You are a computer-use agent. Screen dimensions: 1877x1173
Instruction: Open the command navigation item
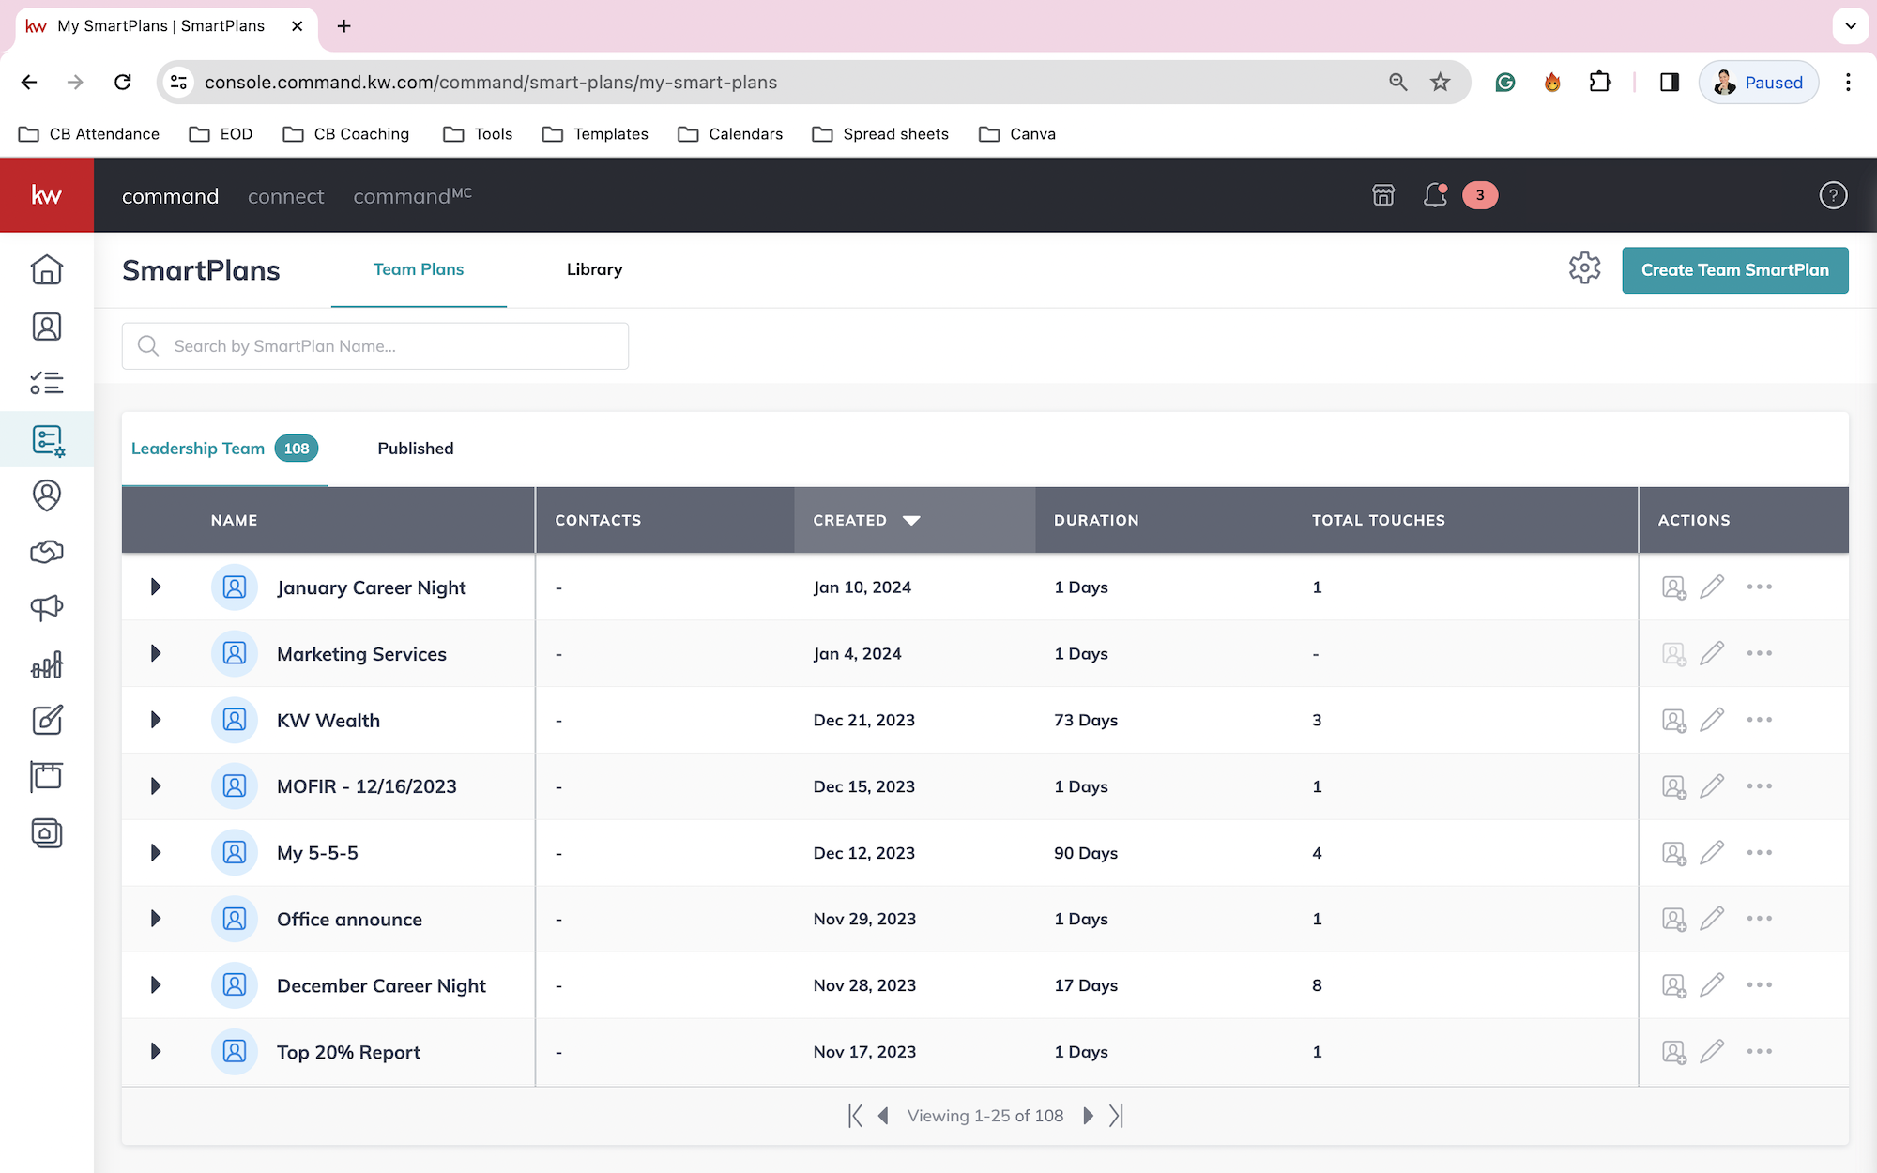point(170,196)
